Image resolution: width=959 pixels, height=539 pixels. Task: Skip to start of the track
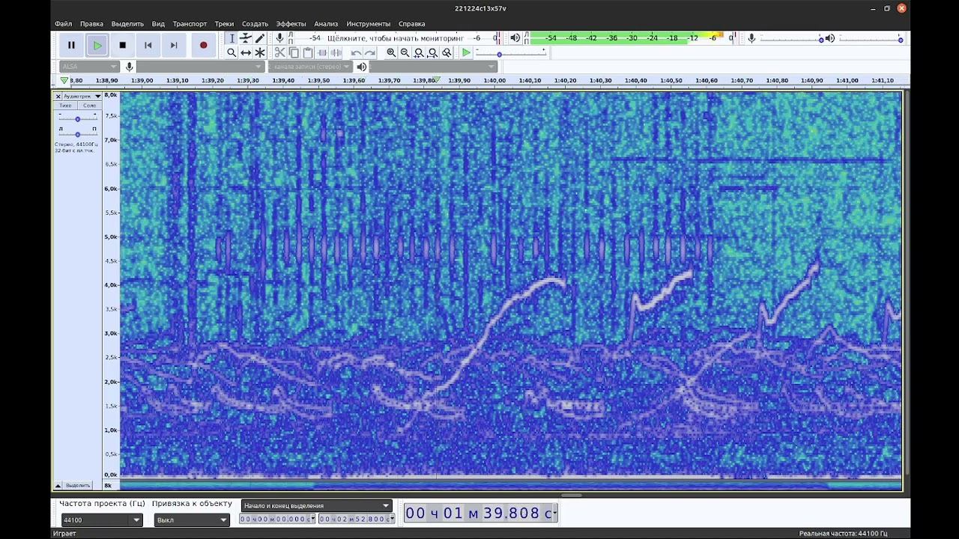[x=148, y=45]
